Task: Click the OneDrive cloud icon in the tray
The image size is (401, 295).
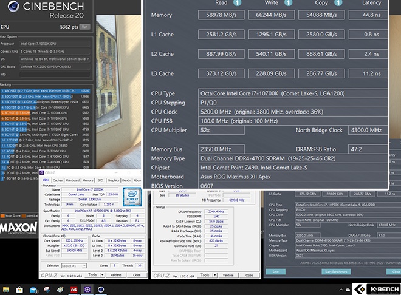Action: coord(348,290)
